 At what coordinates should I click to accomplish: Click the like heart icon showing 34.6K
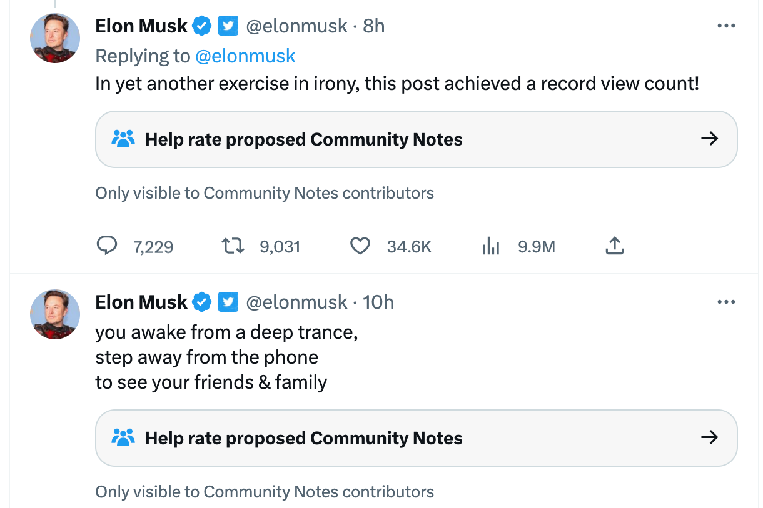pyautogui.click(x=360, y=246)
